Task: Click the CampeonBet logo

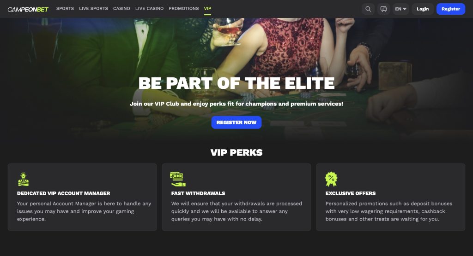Action: [x=28, y=9]
